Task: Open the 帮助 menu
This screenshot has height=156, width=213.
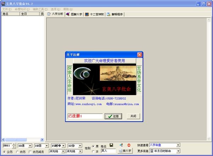Action: tap(68, 9)
